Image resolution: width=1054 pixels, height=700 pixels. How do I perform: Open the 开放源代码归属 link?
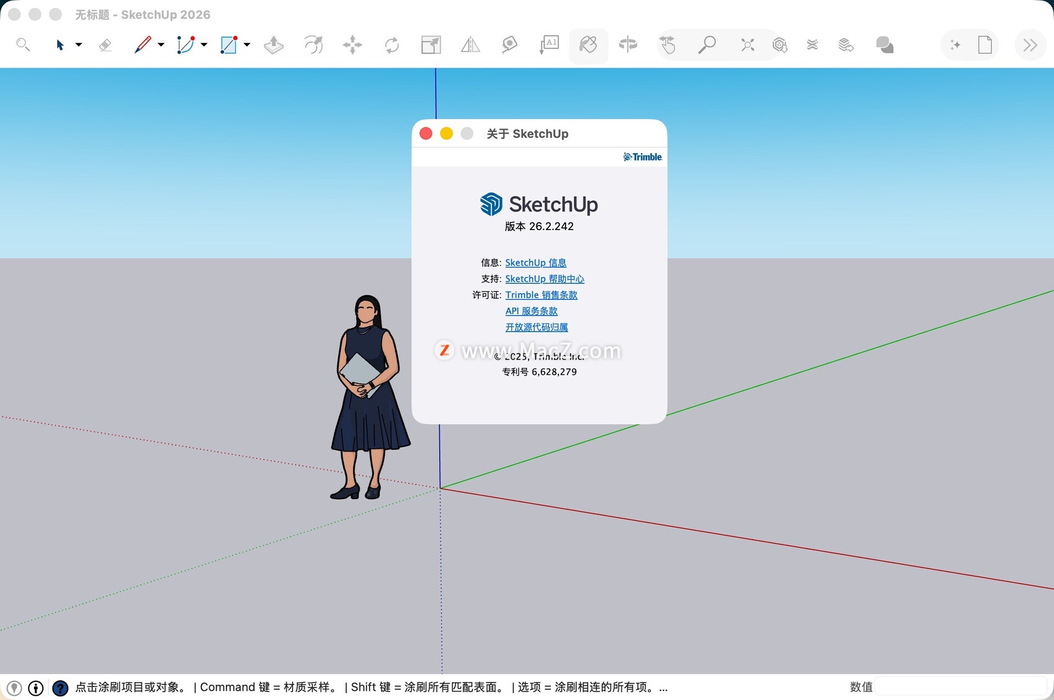pos(536,327)
